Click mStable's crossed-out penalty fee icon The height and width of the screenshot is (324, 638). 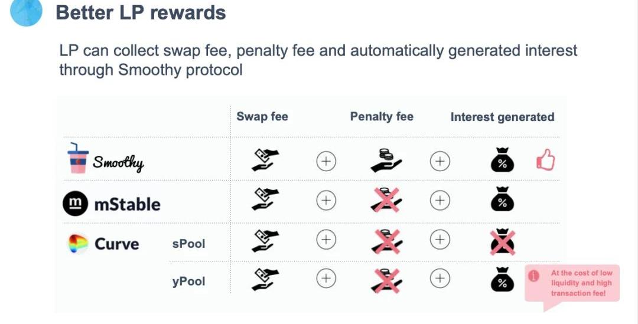[387, 201]
